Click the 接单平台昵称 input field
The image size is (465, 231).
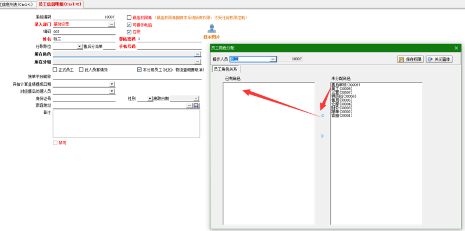[127, 77]
